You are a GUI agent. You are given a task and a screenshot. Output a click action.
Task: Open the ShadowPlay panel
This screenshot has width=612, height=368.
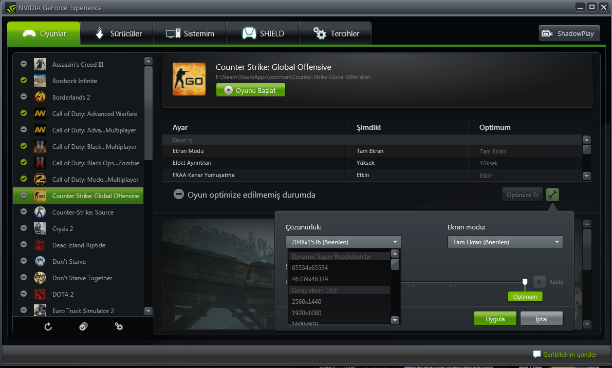tap(569, 33)
